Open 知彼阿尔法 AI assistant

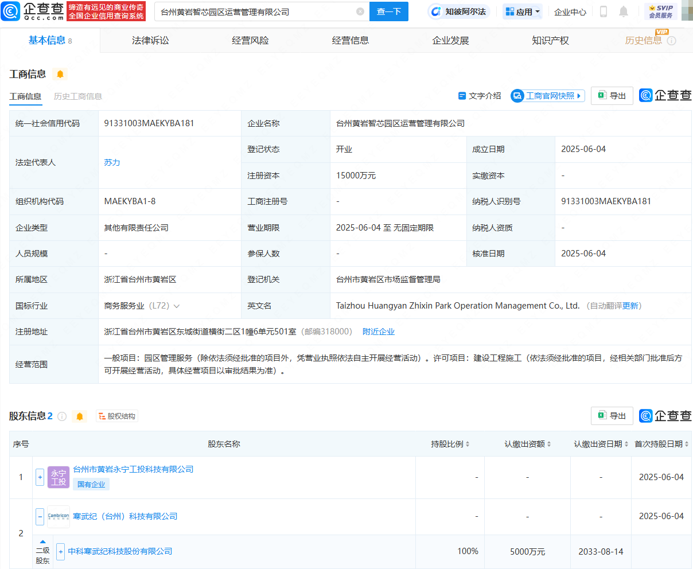click(458, 11)
